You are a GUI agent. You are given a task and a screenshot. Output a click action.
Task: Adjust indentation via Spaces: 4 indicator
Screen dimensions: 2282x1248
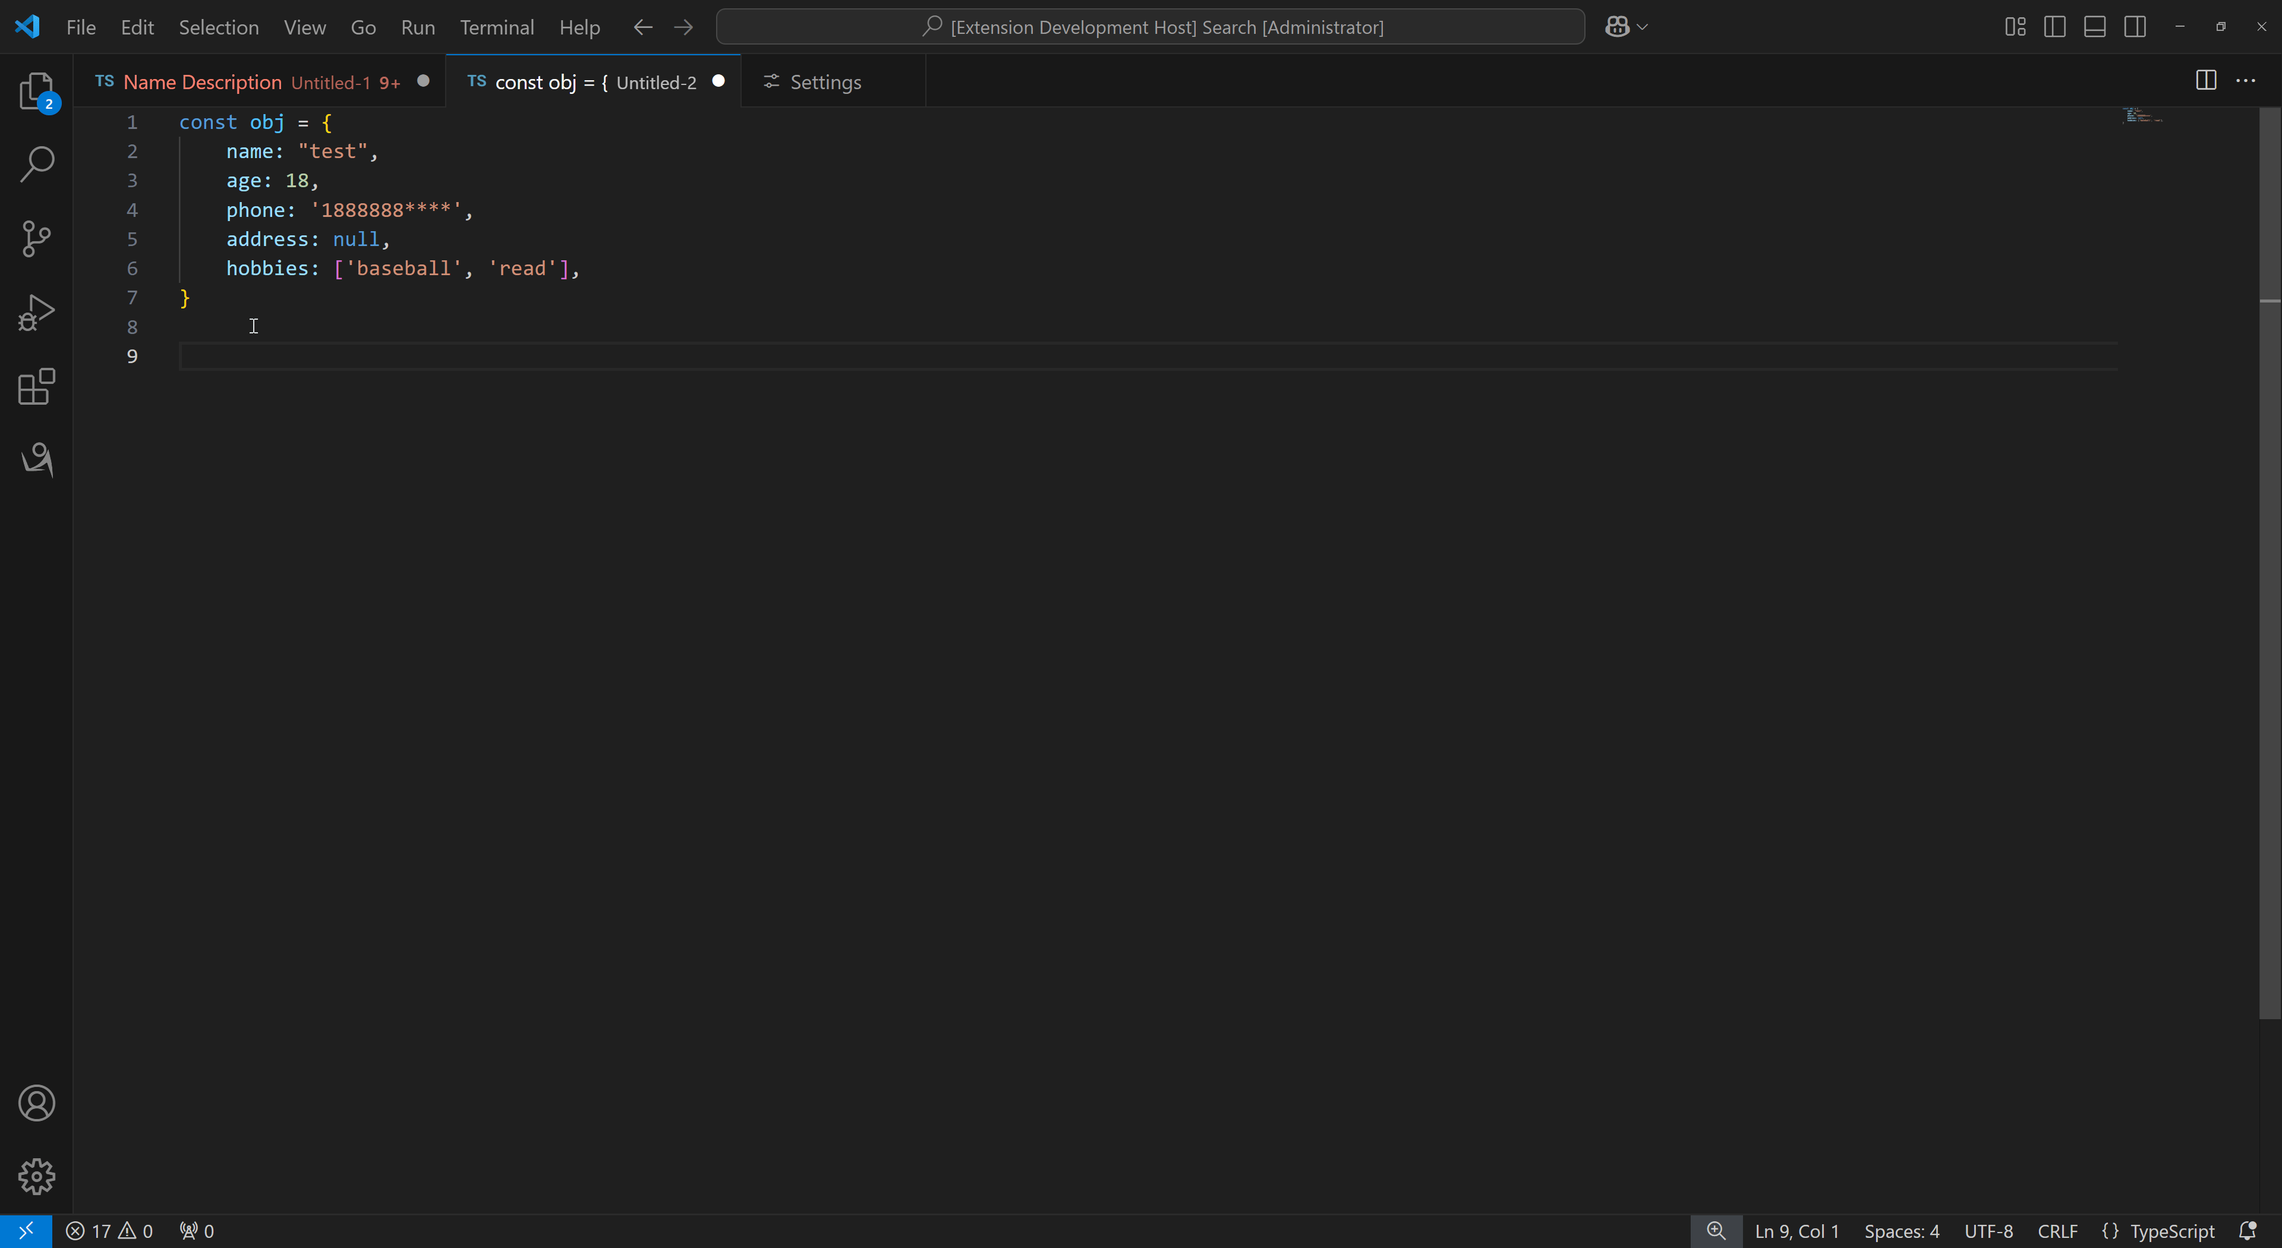coord(1901,1230)
